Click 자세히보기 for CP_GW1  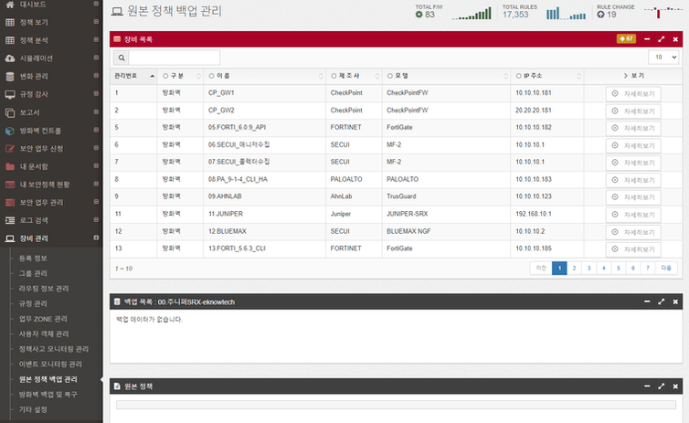(x=633, y=93)
